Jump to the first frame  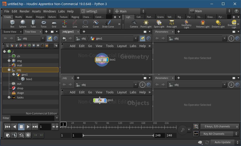click(x=8, y=127)
